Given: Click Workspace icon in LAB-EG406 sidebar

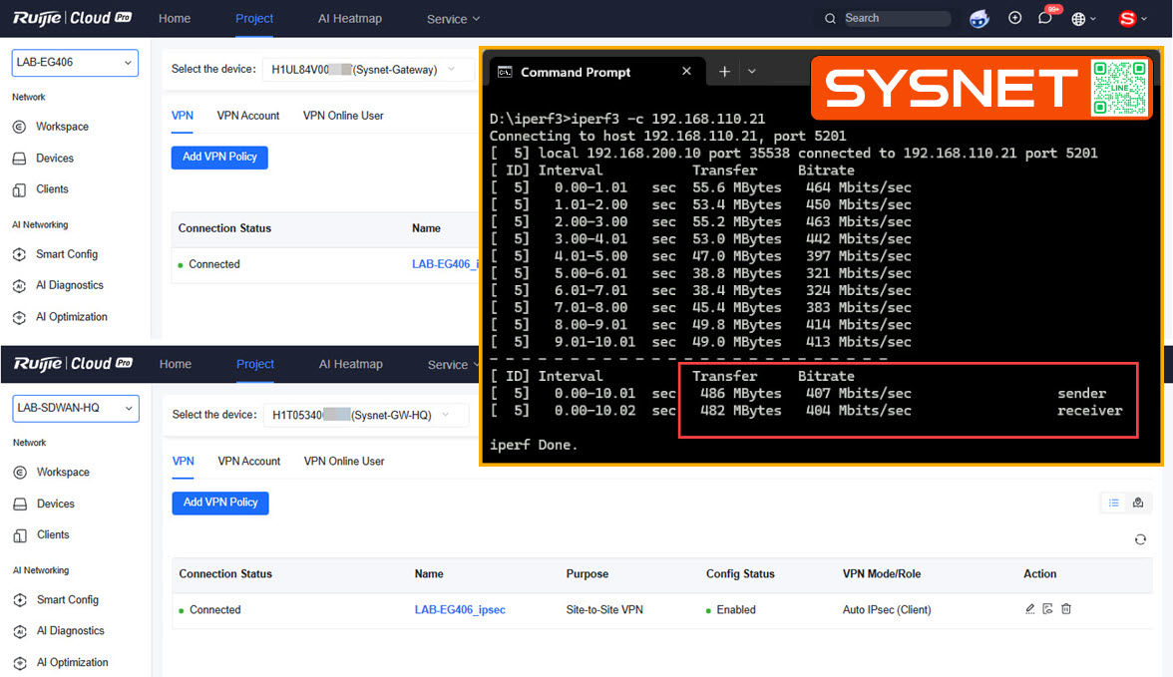Looking at the screenshot, I should [x=20, y=127].
